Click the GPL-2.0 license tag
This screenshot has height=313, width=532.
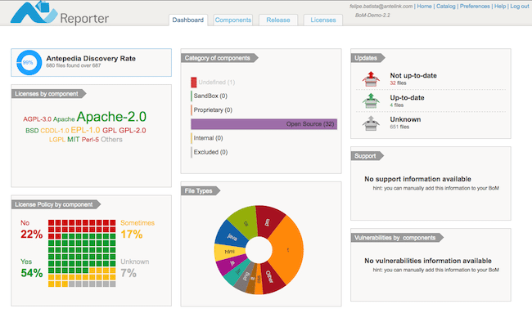133,131
